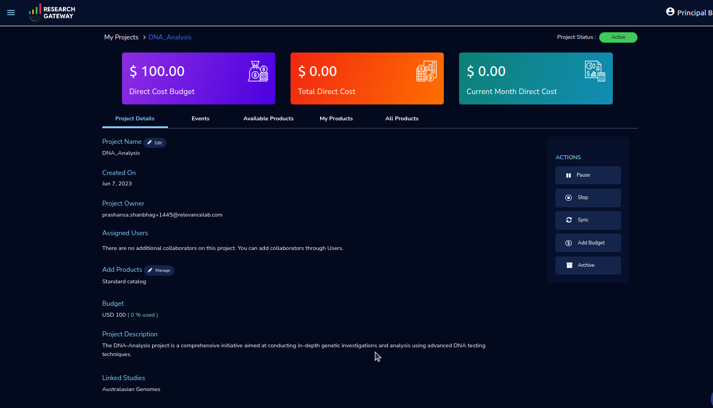Viewport: 713px width, 408px height.
Task: Open the hamburger navigation menu
Action: (x=11, y=13)
